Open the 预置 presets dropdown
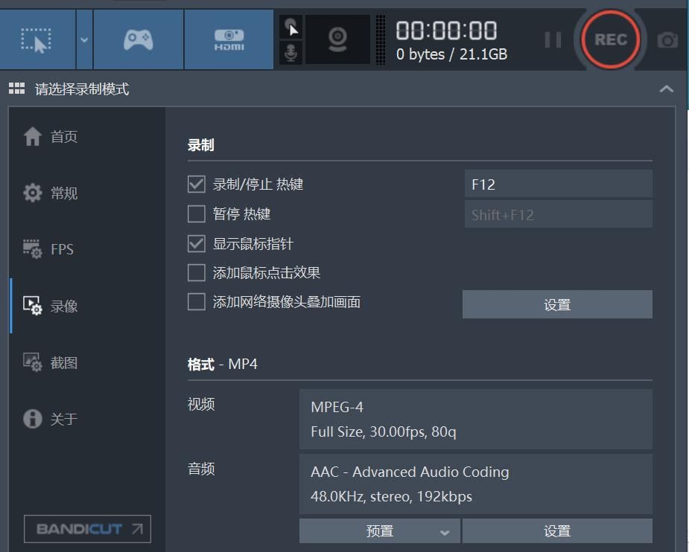The image size is (689, 552). (379, 531)
